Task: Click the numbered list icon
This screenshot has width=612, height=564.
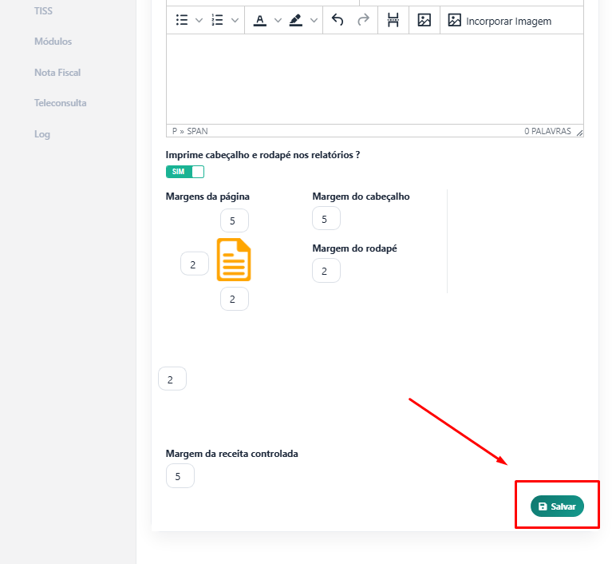Action: click(x=217, y=21)
